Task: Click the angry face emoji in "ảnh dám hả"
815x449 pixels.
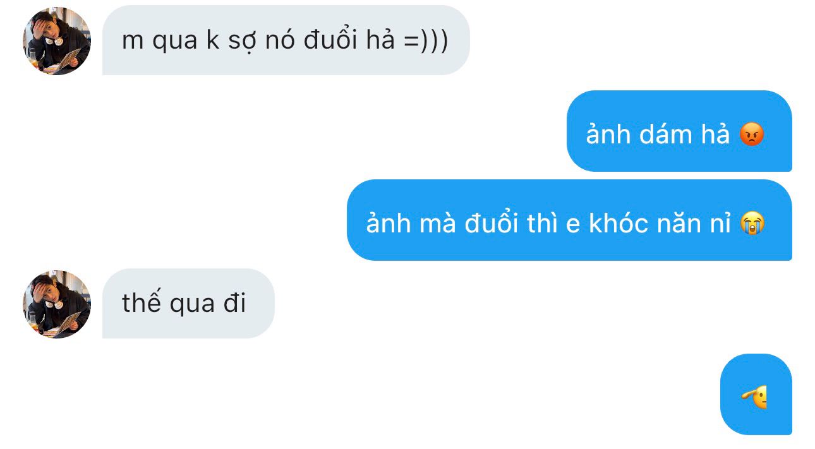Action: point(752,135)
